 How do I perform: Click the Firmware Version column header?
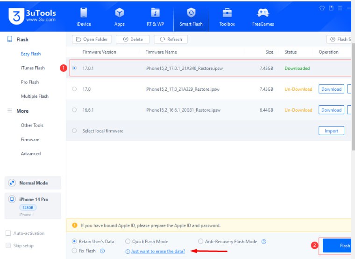(99, 52)
